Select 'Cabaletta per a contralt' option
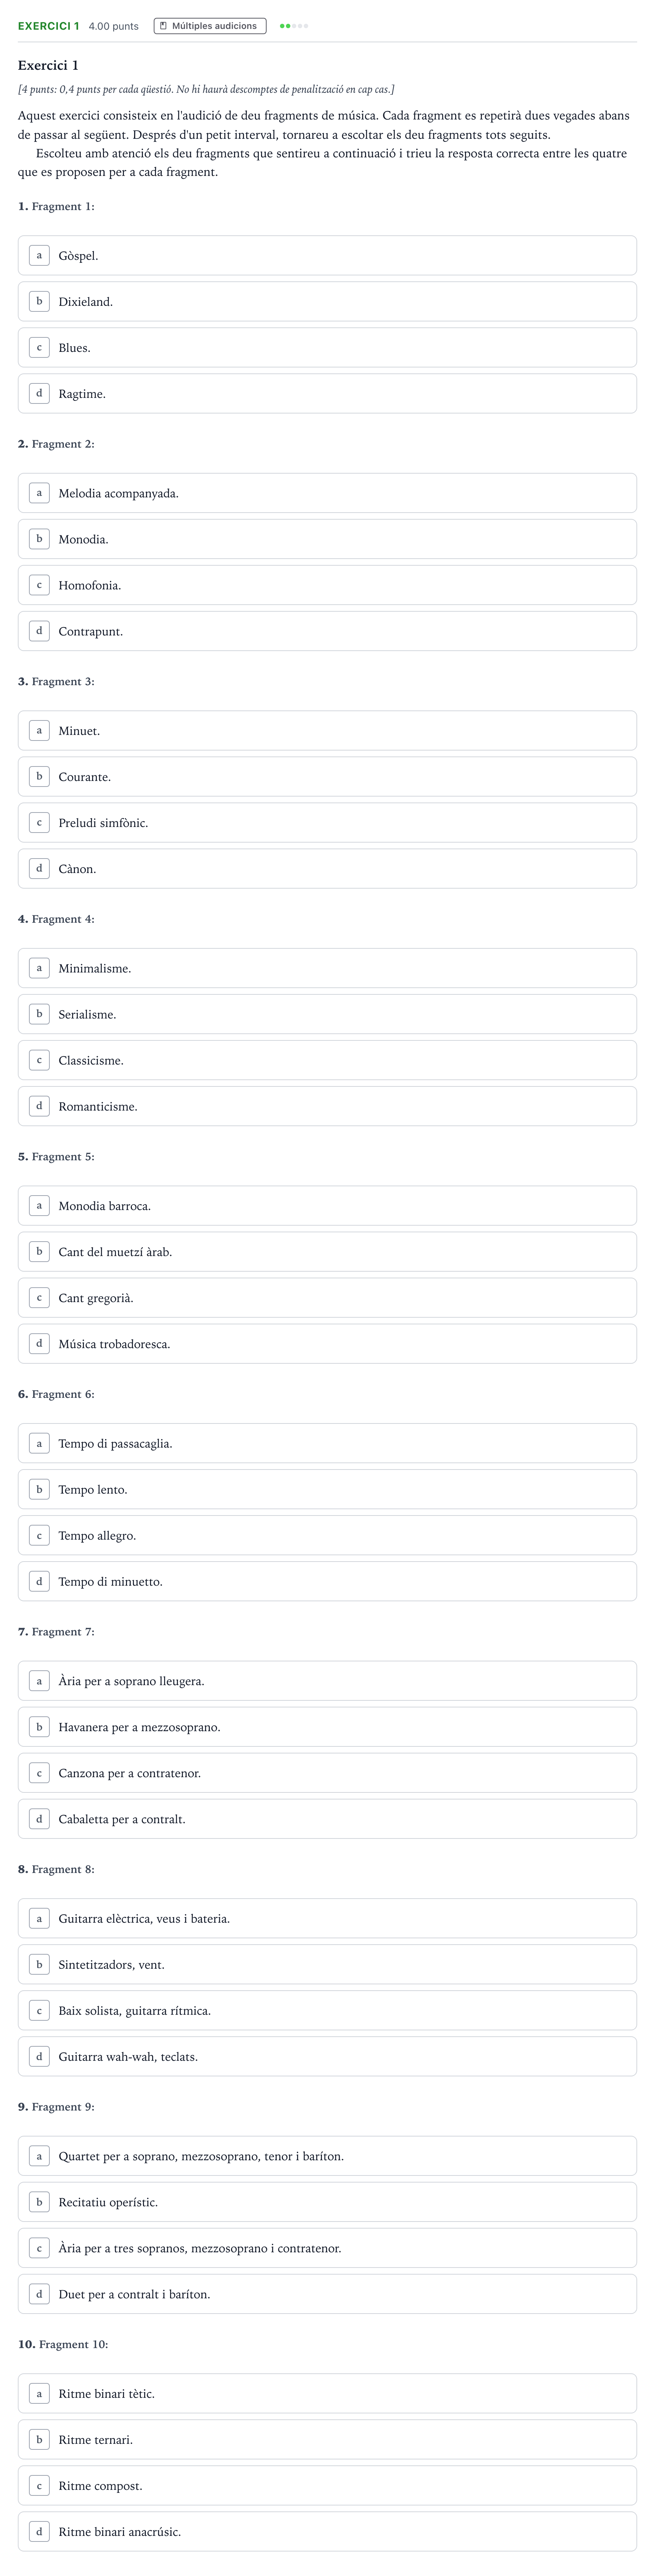The height and width of the screenshot is (2576, 655). click(327, 1819)
